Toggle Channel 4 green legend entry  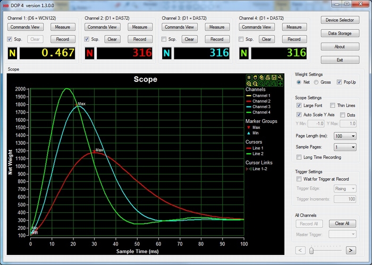(x=258, y=112)
